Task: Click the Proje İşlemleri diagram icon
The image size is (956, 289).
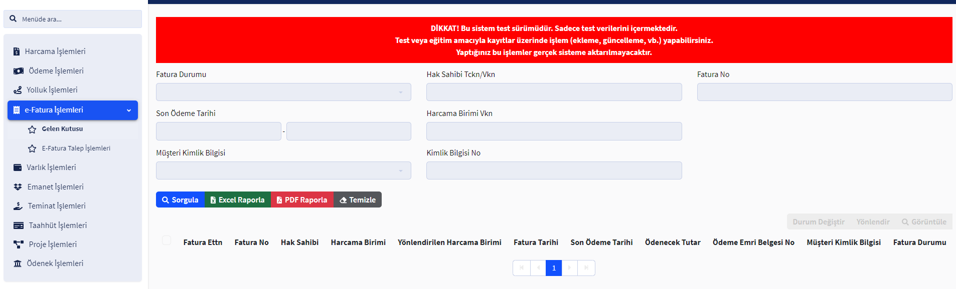Action: [x=19, y=244]
